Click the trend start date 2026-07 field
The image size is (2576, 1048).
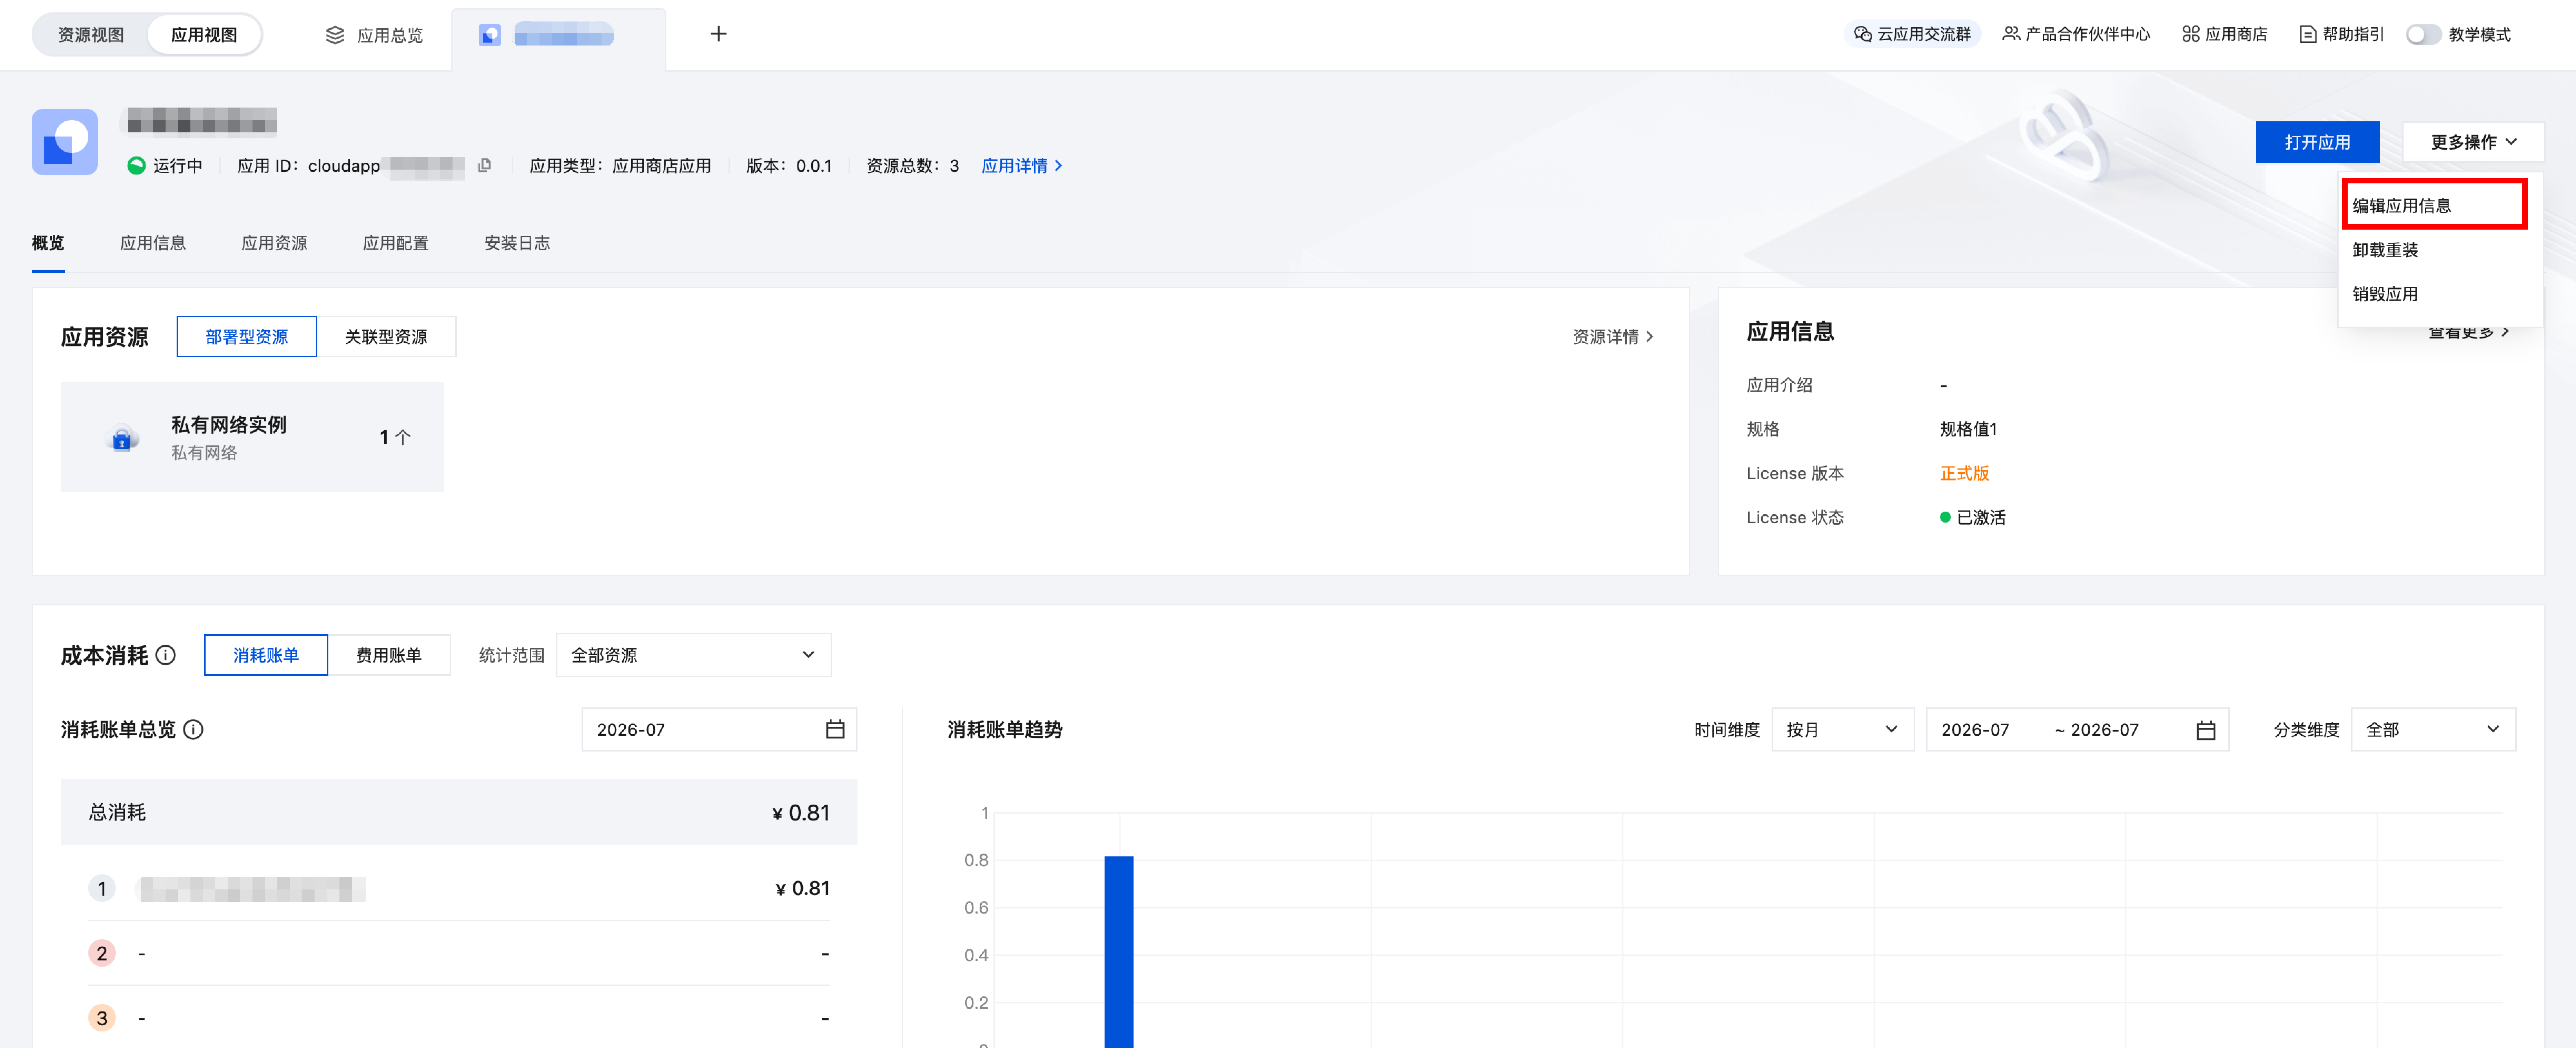coord(1976,729)
